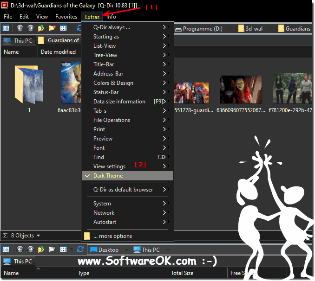Open the Print submenu

pos(128,129)
